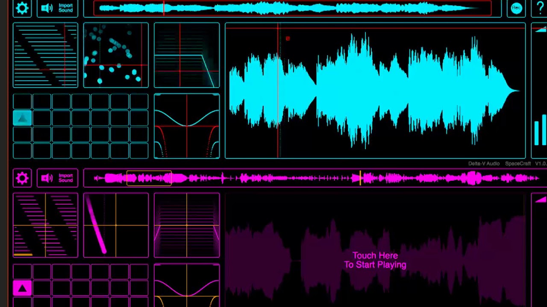Click the cyan overview waveform strip
The height and width of the screenshot is (307, 547).
[292, 8]
